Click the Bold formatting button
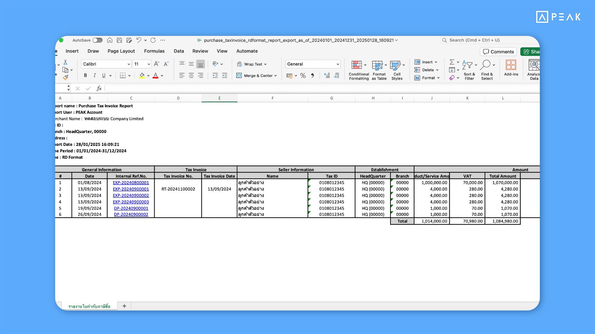Screen dimensions: 595x334 click(x=85, y=75)
